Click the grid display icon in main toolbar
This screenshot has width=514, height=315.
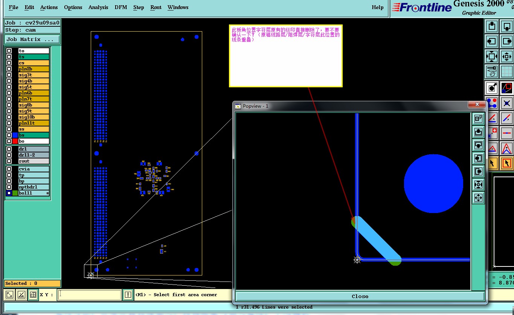pyautogui.click(x=507, y=72)
